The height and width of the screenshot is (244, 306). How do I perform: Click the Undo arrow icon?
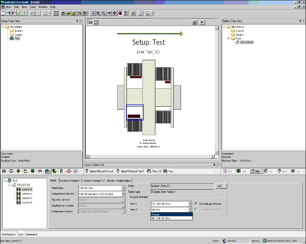pos(32,13)
